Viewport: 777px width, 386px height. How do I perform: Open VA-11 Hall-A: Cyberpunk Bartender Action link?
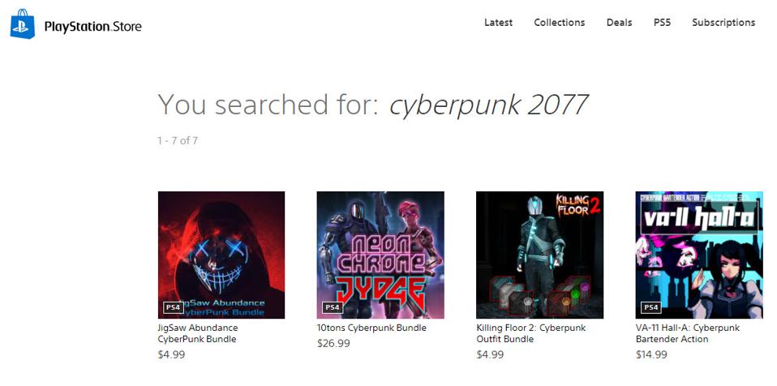coord(688,333)
